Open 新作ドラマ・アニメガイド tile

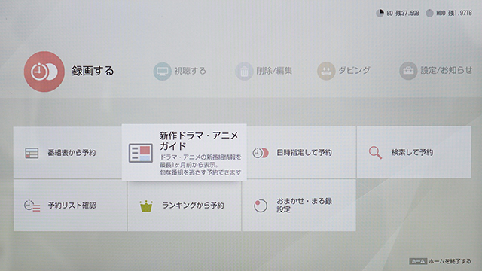(x=184, y=152)
